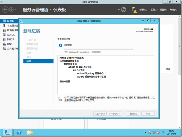Click '角色管理工具' in results list
182x137 pixels.
tap(70, 64)
